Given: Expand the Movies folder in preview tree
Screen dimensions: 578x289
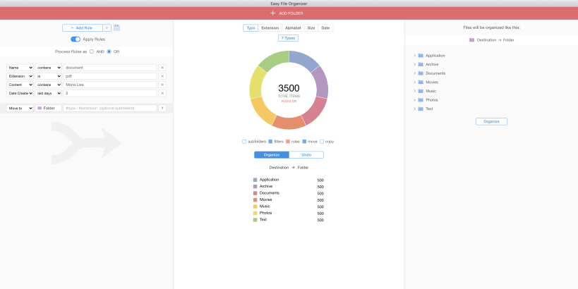Looking at the screenshot, I should point(414,82).
